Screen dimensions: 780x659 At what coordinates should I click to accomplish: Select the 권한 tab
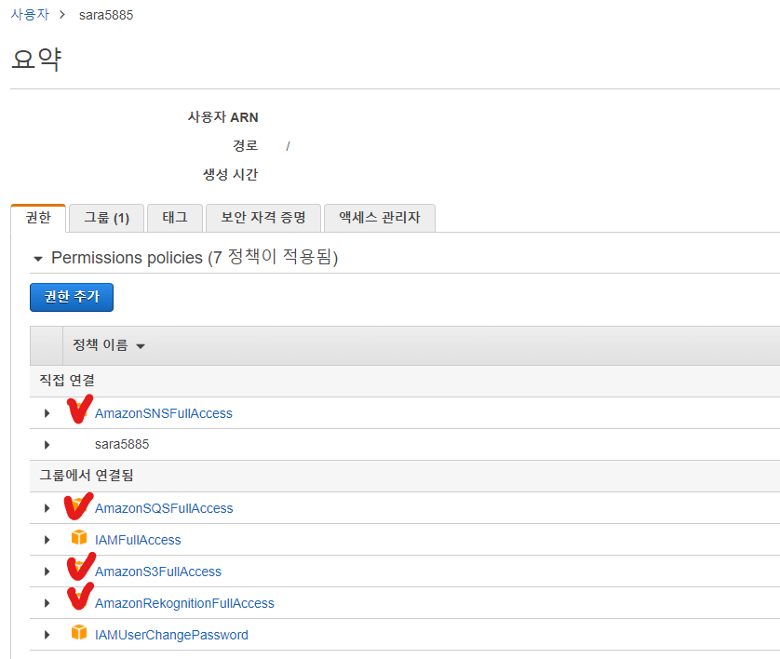pos(38,218)
